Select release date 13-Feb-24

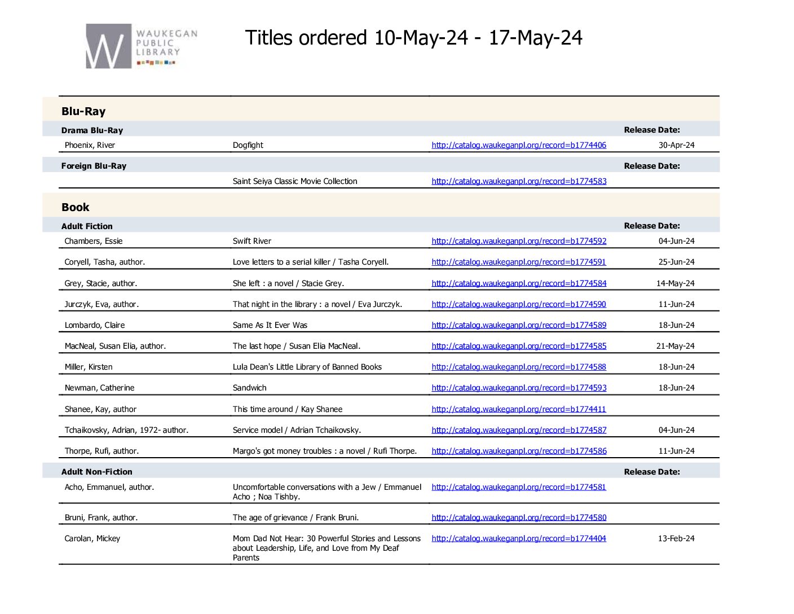[676, 538]
